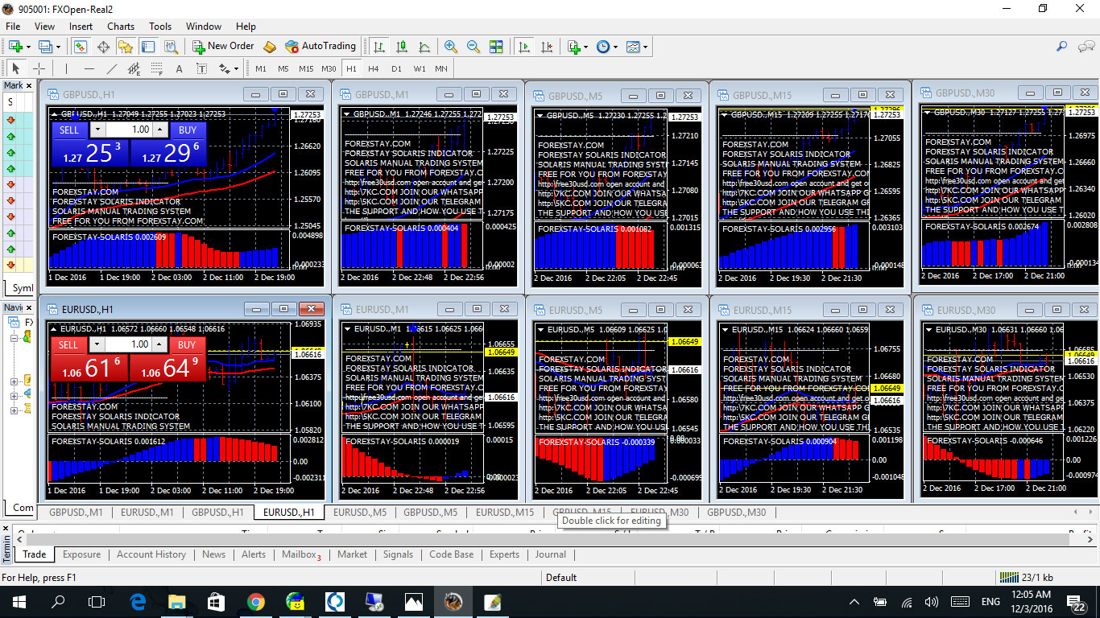The width and height of the screenshot is (1100, 618).
Task: Toggle the AutoTrading button
Action: [x=320, y=47]
